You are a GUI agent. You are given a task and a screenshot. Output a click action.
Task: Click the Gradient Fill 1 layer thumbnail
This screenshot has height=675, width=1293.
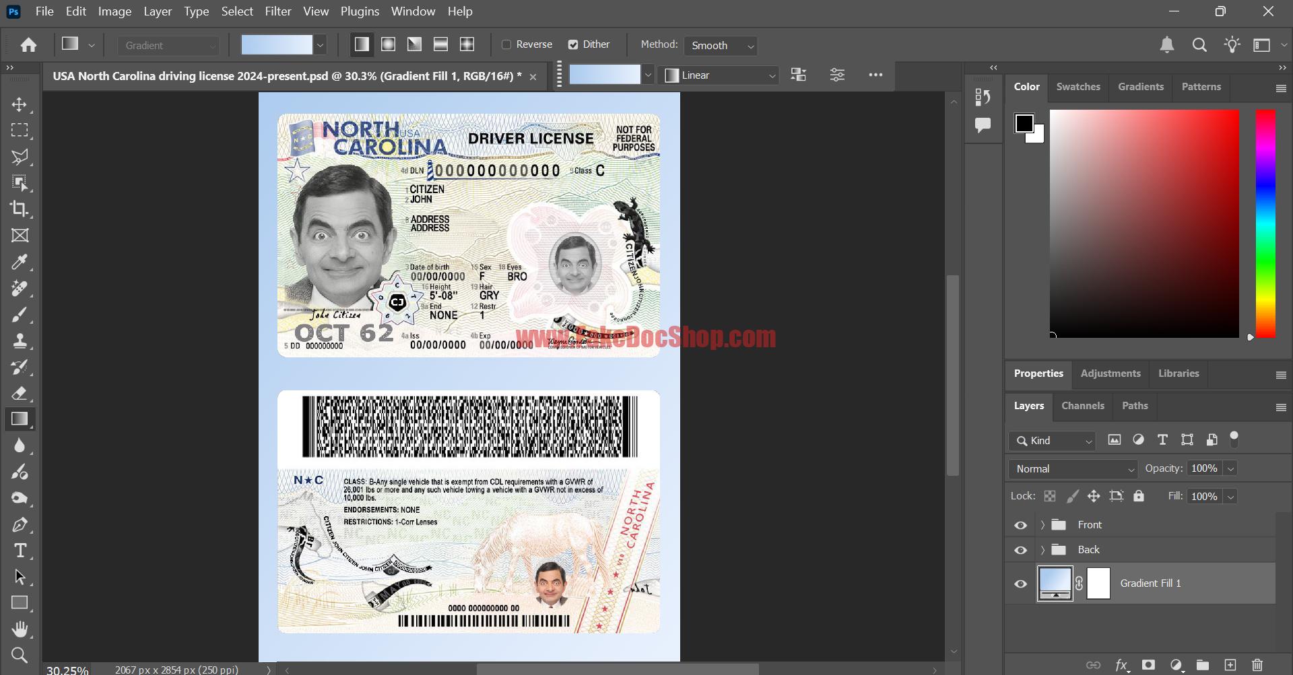[x=1055, y=583]
